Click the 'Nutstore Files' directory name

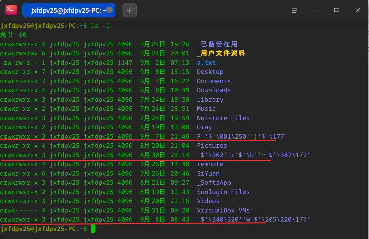[223, 118]
